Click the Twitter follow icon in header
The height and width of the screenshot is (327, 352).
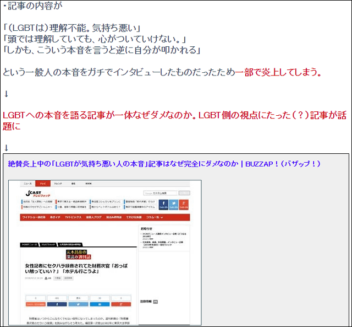click(x=174, y=205)
